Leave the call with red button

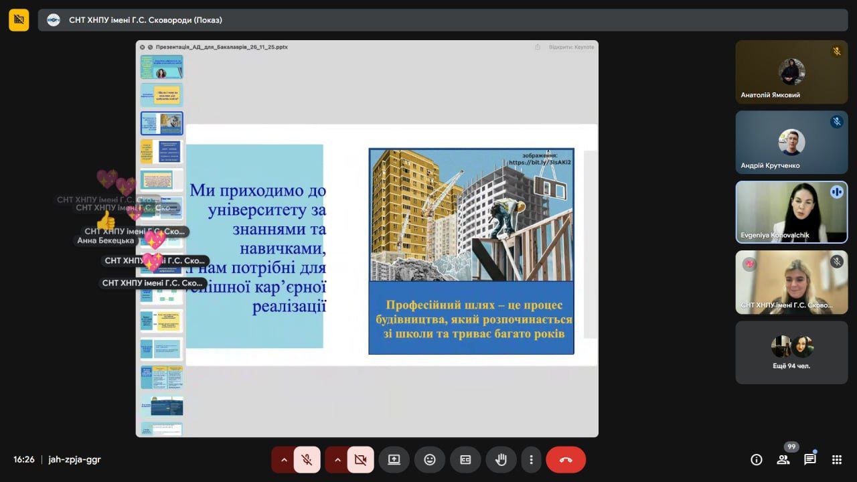[566, 460]
